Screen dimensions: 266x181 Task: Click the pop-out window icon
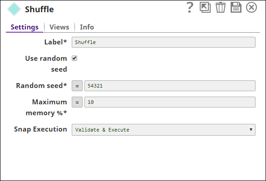pos(205,7)
